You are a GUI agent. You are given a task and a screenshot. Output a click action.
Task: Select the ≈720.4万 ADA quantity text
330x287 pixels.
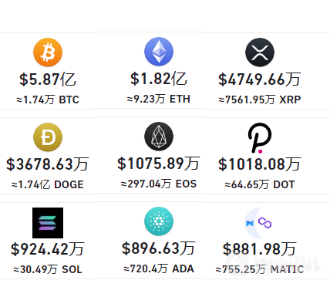click(159, 268)
